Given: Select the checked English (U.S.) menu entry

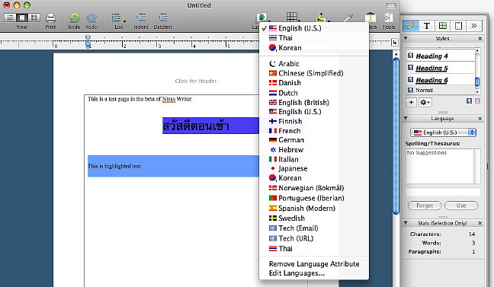Looking at the screenshot, I should (x=314, y=28).
